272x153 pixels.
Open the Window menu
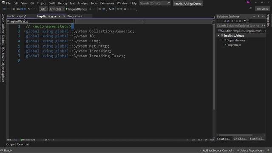click(122, 3)
